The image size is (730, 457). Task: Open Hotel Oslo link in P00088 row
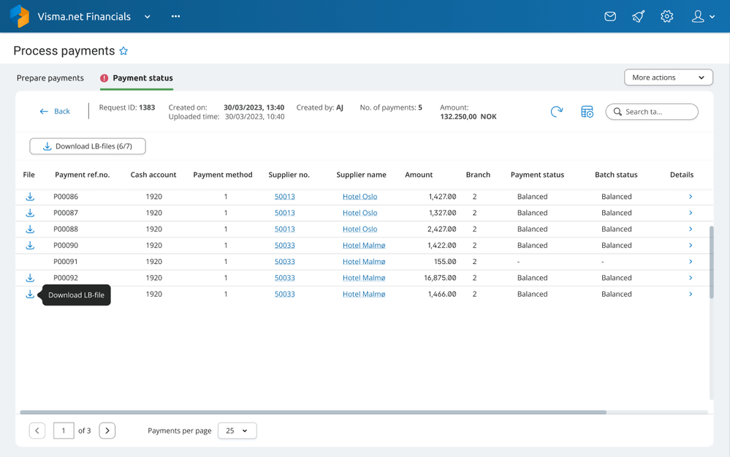click(360, 229)
